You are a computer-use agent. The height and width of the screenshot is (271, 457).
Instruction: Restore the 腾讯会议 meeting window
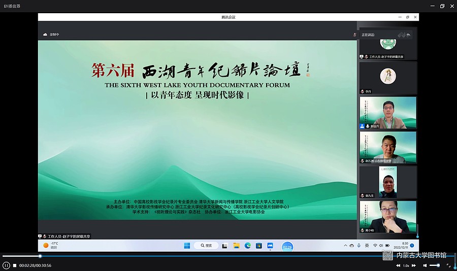pyautogui.click(x=407, y=17)
